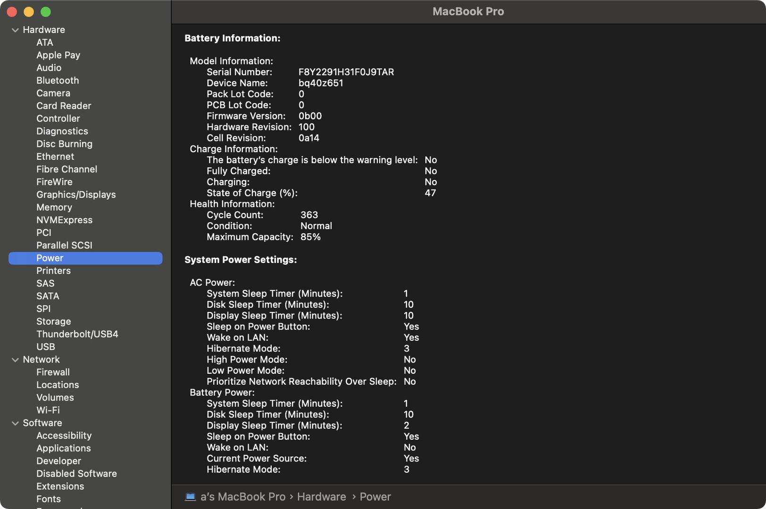The height and width of the screenshot is (509, 766).
Task: Open Apple Pay hardware entry
Action: point(58,55)
